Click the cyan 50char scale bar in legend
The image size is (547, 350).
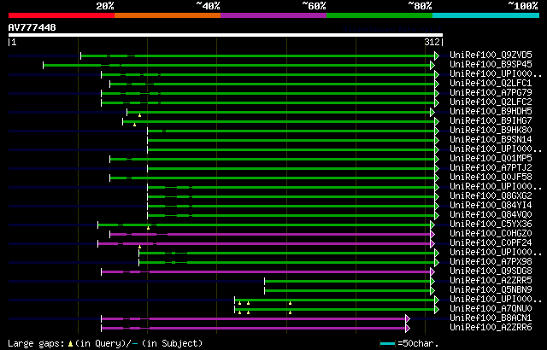tap(387, 344)
